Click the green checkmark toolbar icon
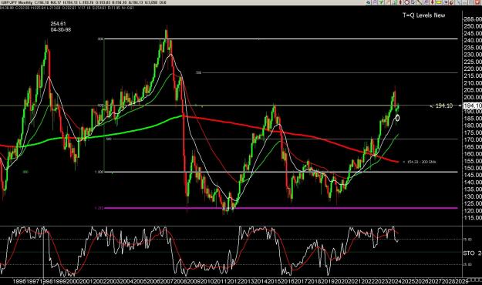Screen dimensions: 482x285 381,2
